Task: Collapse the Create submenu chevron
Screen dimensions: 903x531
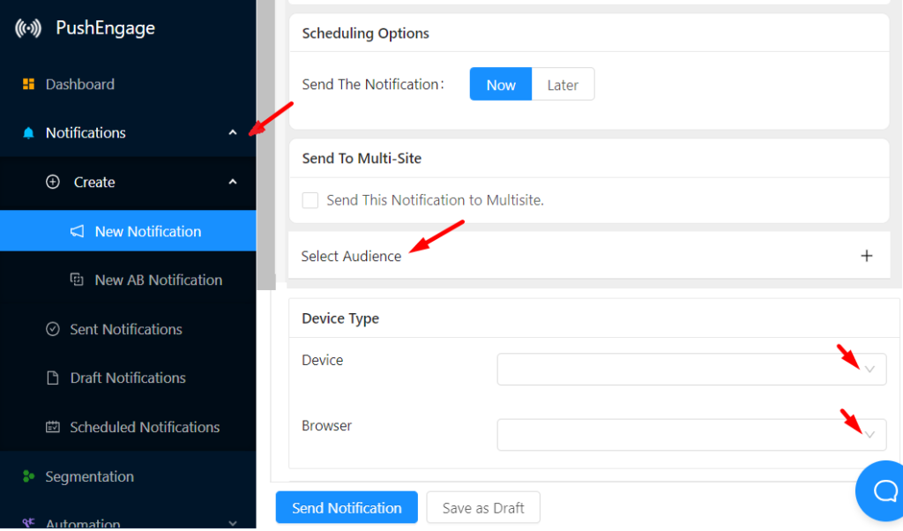Action: click(x=233, y=182)
